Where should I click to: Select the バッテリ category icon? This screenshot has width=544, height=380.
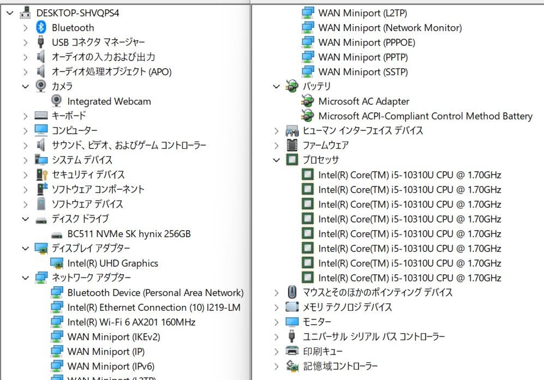point(291,86)
